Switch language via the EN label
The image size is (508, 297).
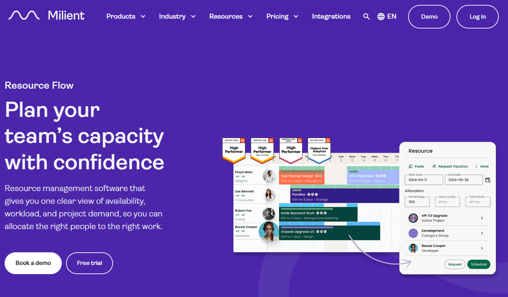392,17
